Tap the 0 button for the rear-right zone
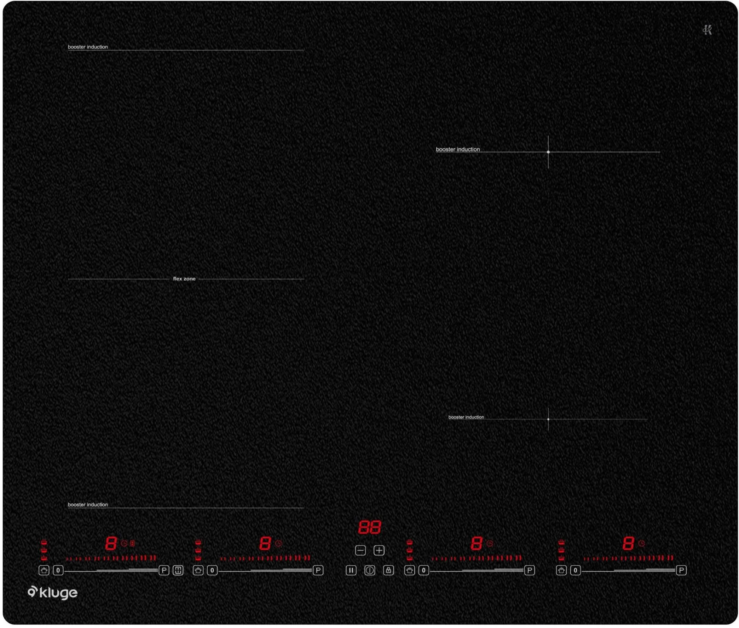 (x=423, y=570)
